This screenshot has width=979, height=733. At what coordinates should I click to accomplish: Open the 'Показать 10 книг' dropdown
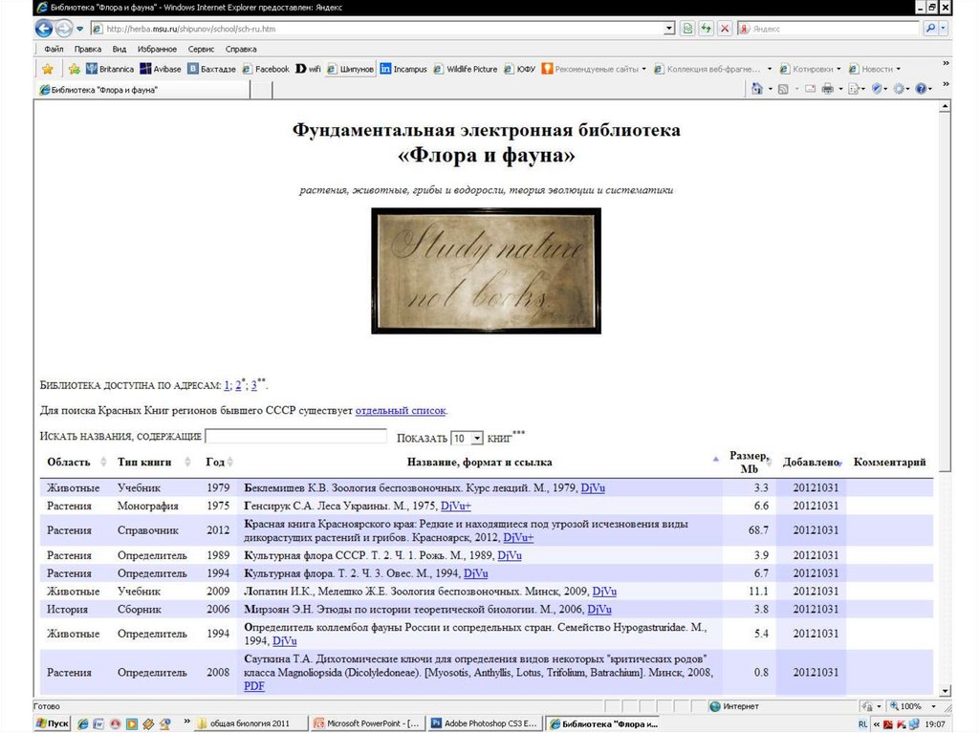coord(468,438)
